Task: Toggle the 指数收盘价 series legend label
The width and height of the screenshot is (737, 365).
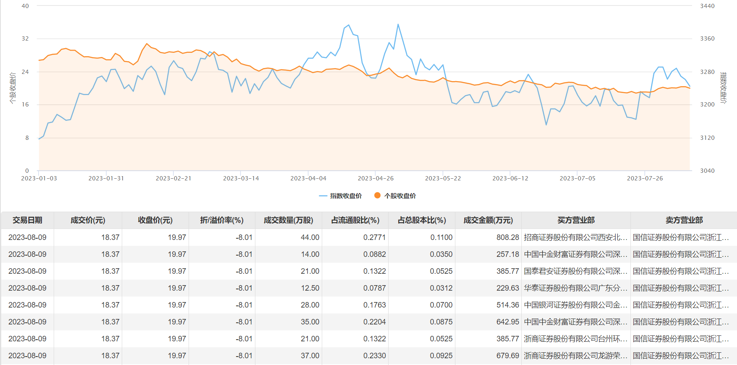Action: 346,196
